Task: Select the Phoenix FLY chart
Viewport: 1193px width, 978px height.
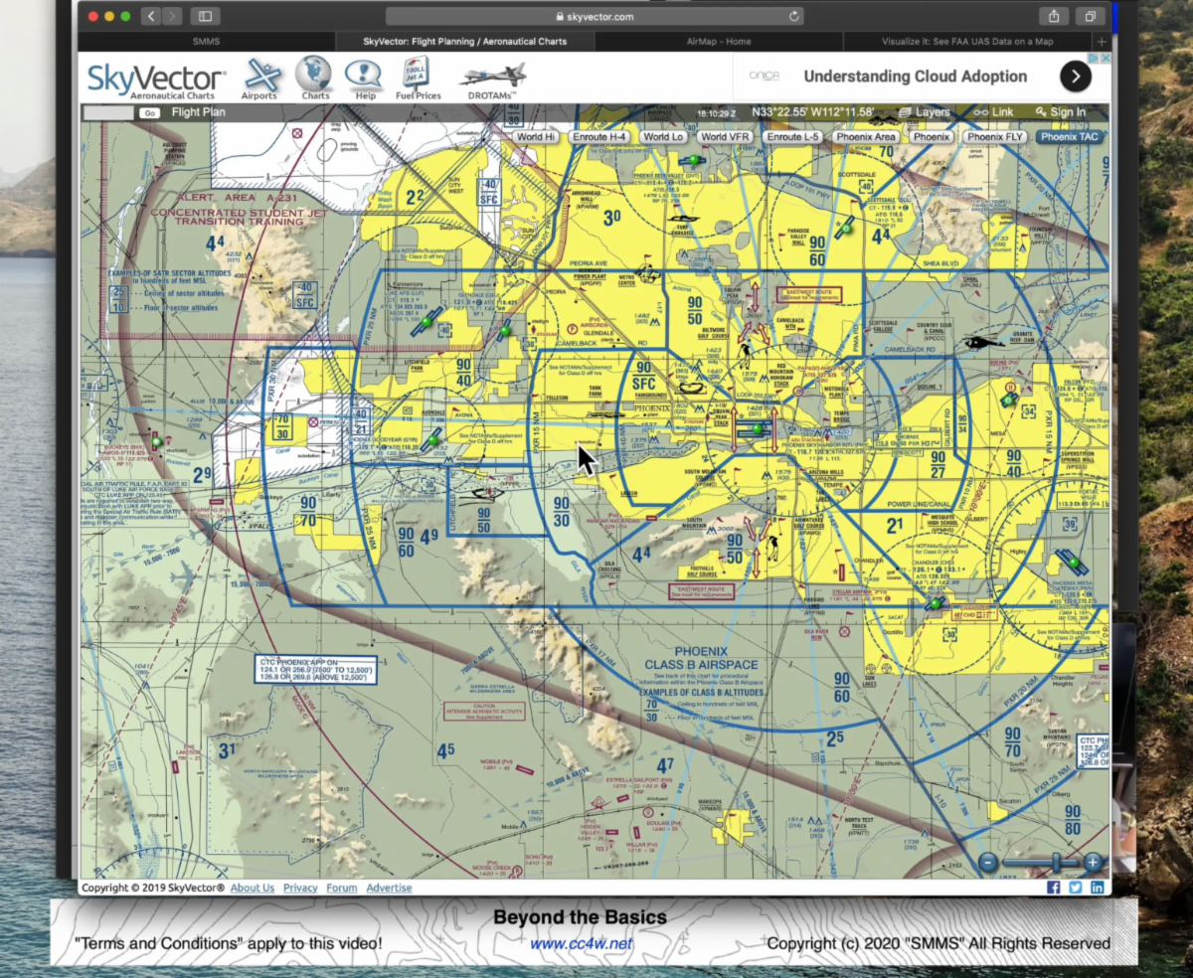Action: pos(995,137)
